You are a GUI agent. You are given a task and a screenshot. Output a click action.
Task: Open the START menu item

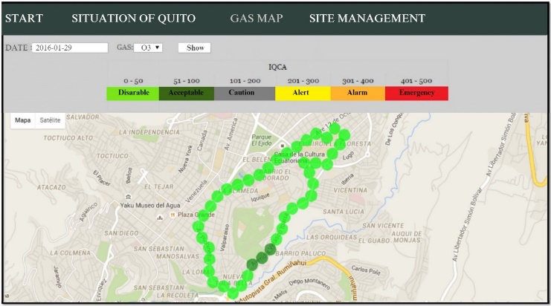point(24,19)
